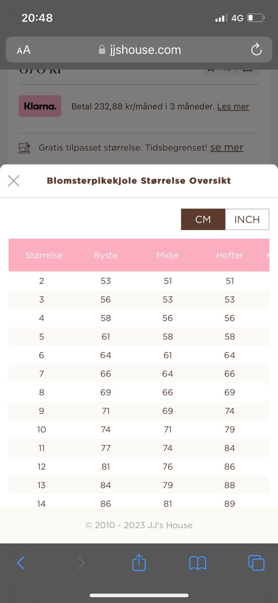Viewport: 278px width, 603px height.
Task: Tap the Safari reload icon
Action: pyautogui.click(x=256, y=49)
